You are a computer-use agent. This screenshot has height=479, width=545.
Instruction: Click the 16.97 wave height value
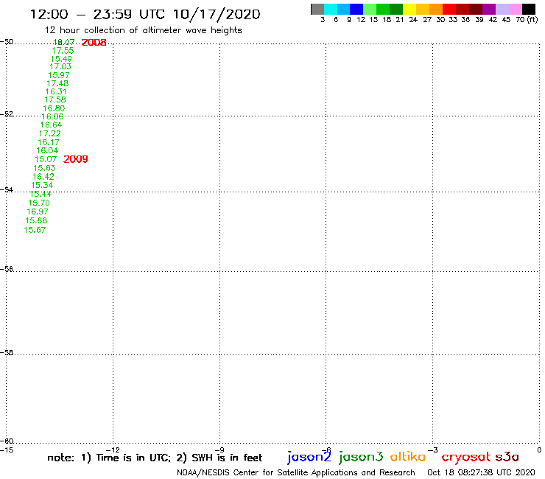(x=38, y=211)
